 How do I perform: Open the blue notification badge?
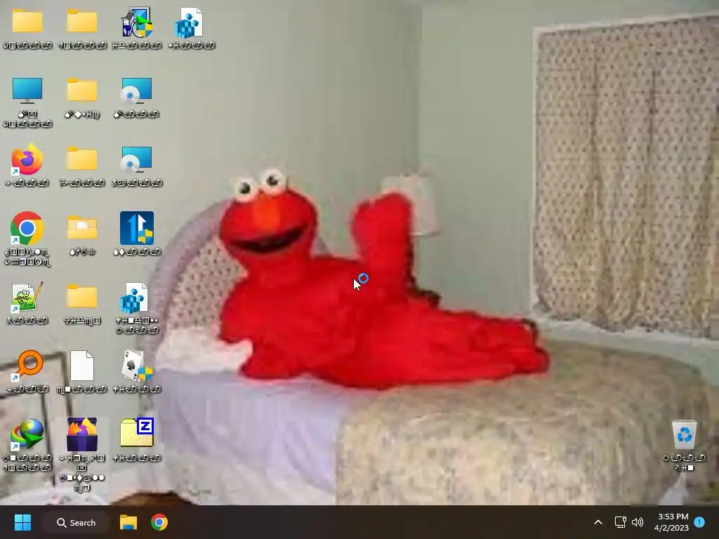pos(699,522)
